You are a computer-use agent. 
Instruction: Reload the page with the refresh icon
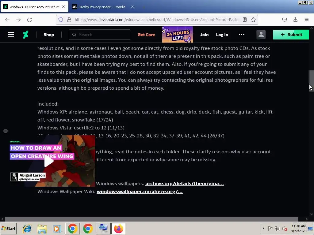29,20
